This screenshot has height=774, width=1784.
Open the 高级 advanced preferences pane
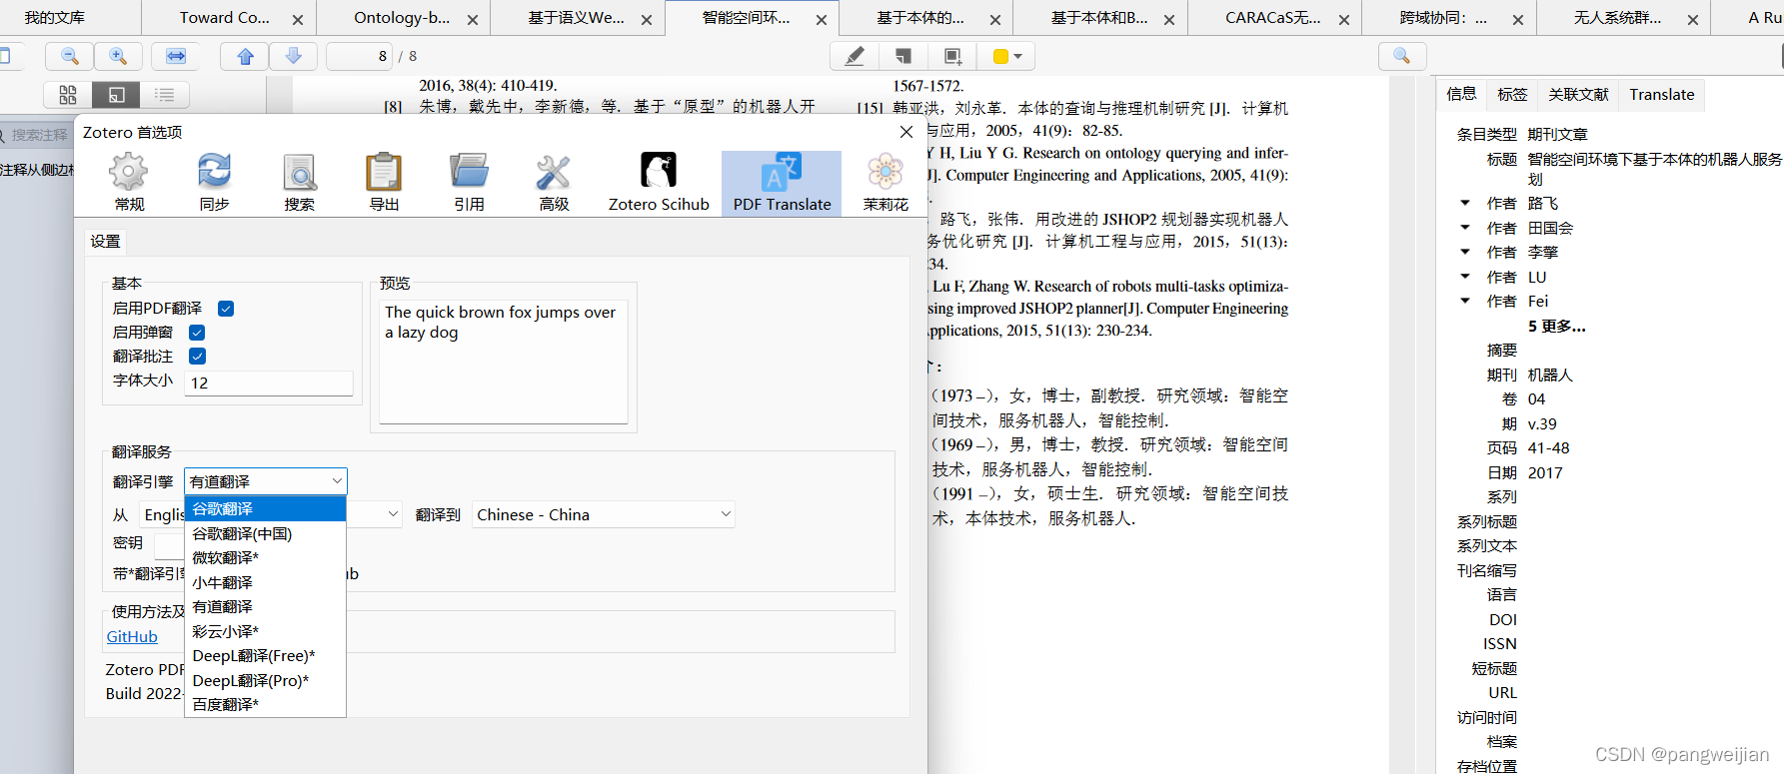(x=554, y=183)
